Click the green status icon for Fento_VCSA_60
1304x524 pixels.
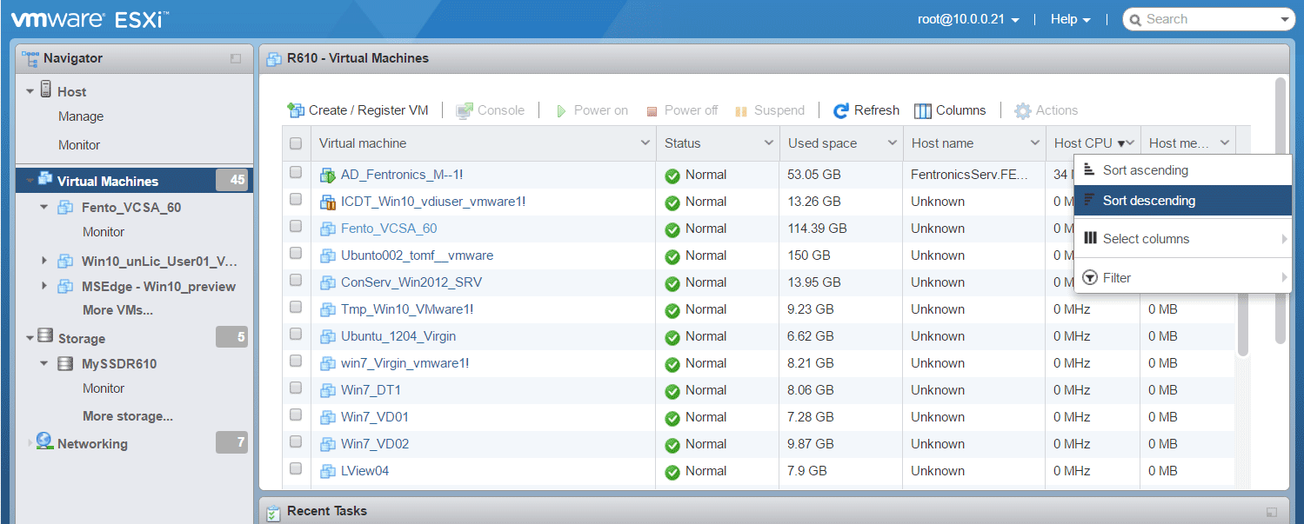click(x=672, y=230)
